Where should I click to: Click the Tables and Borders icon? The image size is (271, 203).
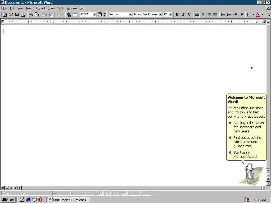(75, 15)
